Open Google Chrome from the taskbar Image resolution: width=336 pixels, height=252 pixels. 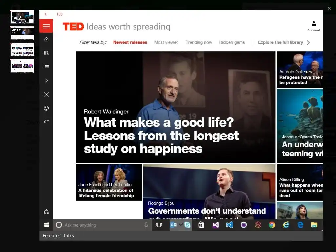[x=272, y=225]
